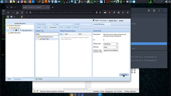
Task: Open the Telegram icon in top panel
Action: (x=134, y=2)
